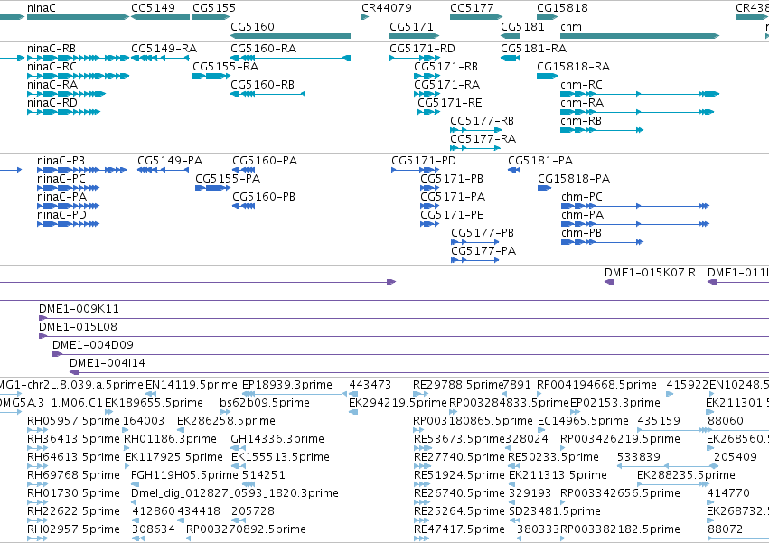Select the ninaC gene span

pos(78,17)
